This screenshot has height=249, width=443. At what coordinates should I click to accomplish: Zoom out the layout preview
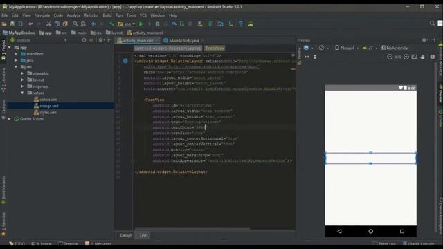point(390,57)
